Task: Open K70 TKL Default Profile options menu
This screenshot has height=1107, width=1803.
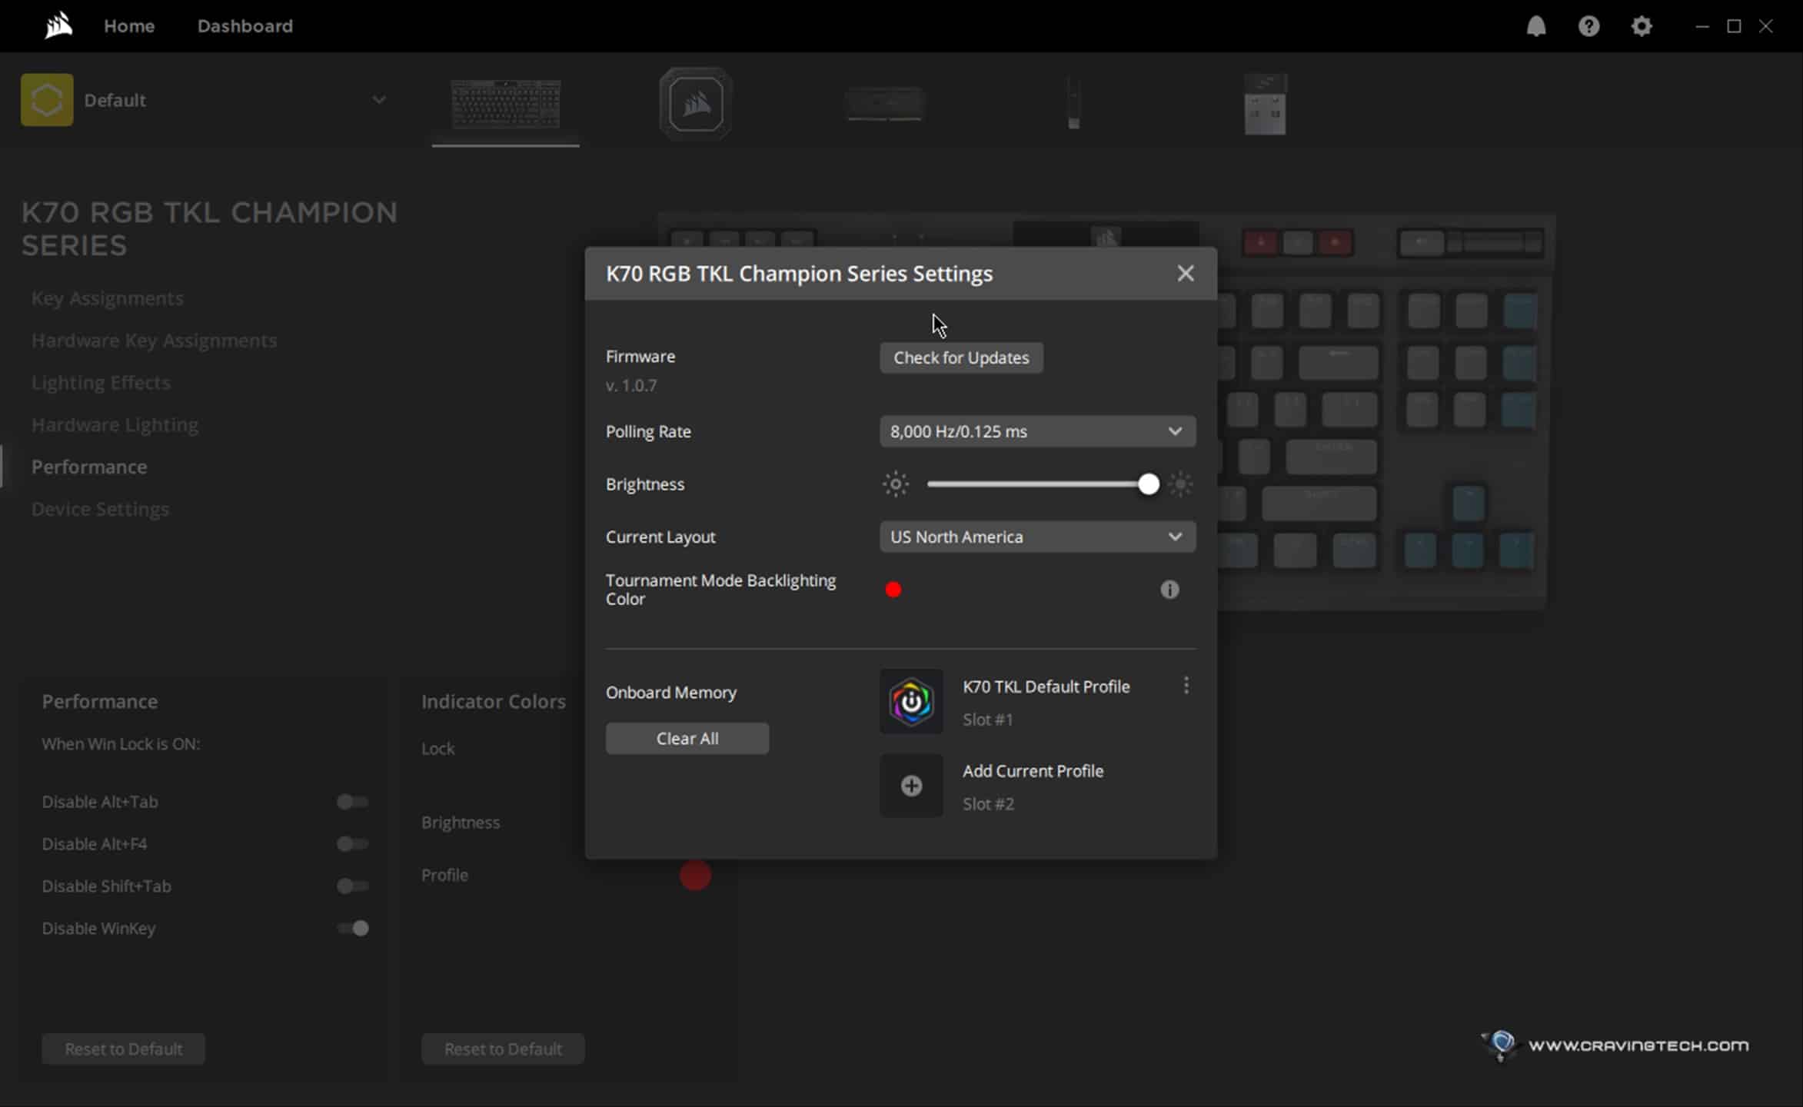Action: [x=1186, y=685]
